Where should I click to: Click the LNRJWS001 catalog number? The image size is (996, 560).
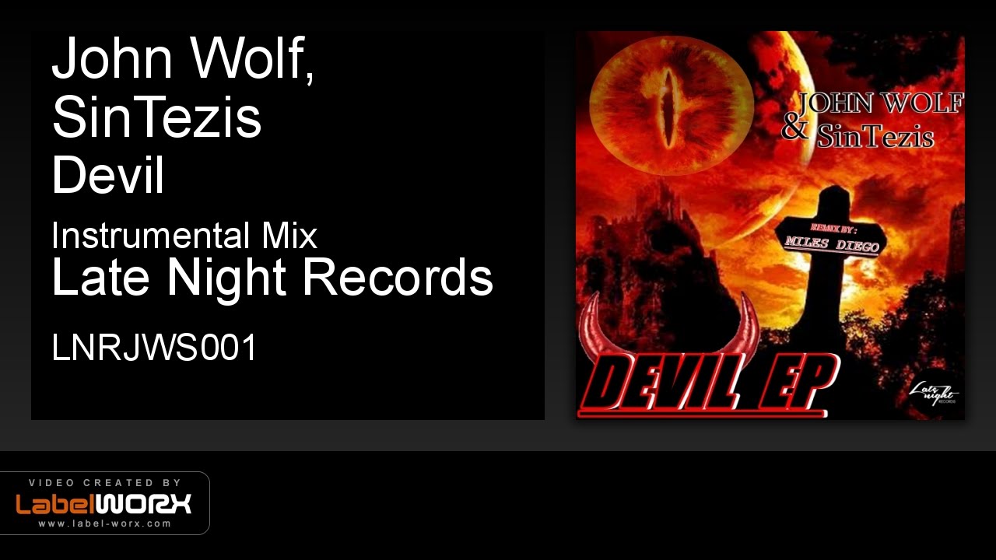point(154,348)
